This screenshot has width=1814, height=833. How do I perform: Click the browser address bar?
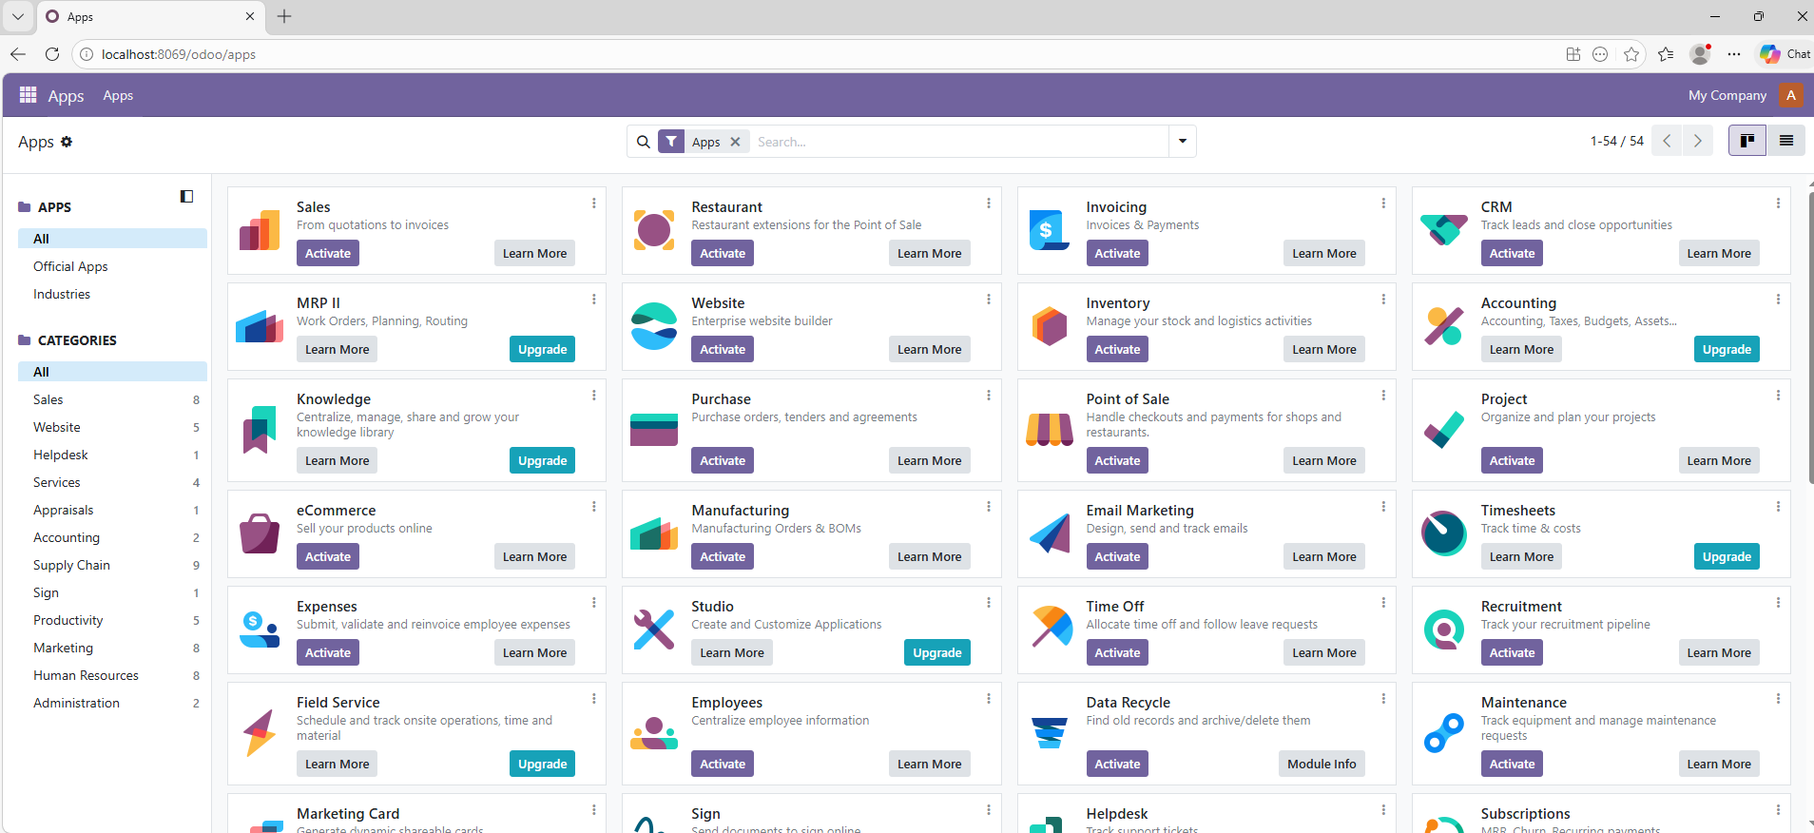point(818,54)
